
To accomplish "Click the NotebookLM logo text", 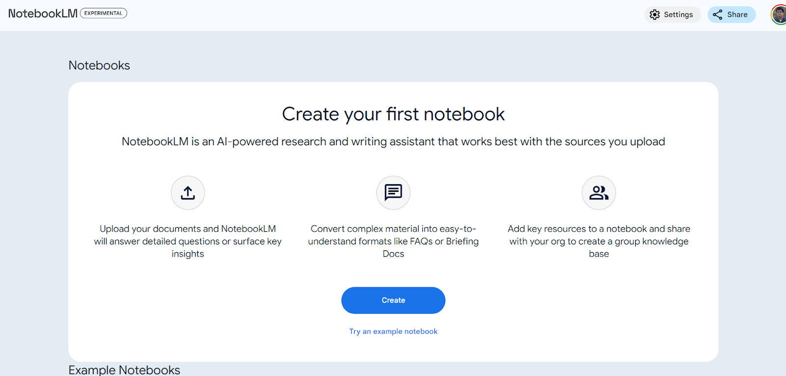I will 43,13.
